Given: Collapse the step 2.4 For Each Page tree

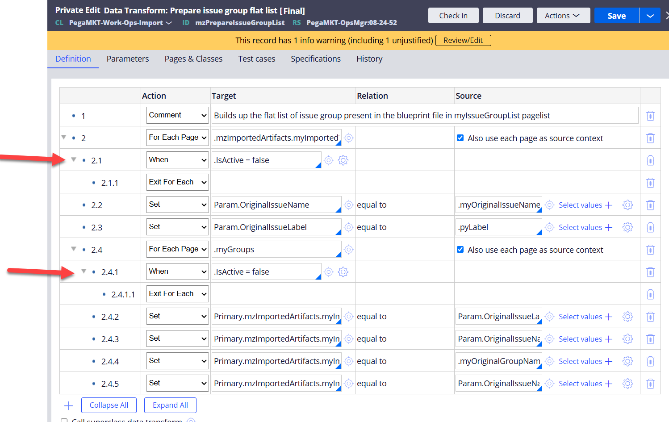Looking at the screenshot, I should click(x=74, y=249).
